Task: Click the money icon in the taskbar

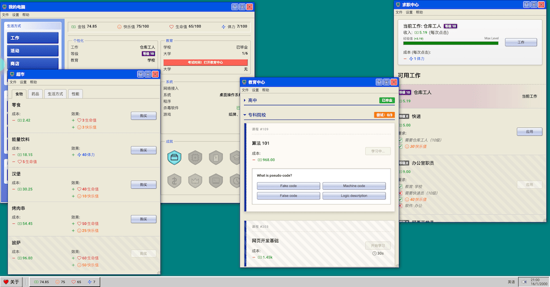Action: 36,282
